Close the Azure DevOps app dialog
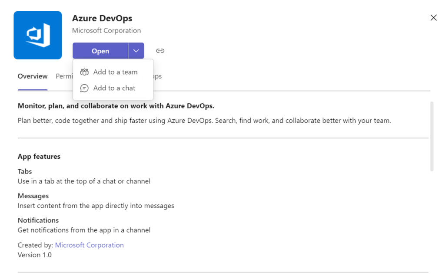The image size is (445, 275). click(x=433, y=17)
